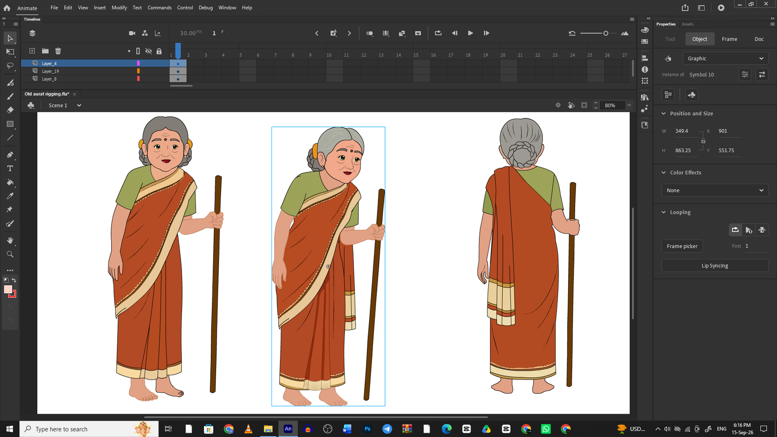Click the Lip Syncing button
Screen dimensions: 777x437
click(x=715, y=266)
